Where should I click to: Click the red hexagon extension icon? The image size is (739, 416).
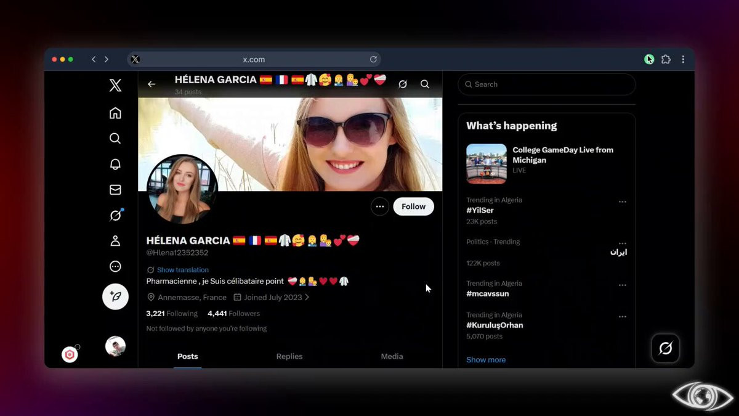70,354
